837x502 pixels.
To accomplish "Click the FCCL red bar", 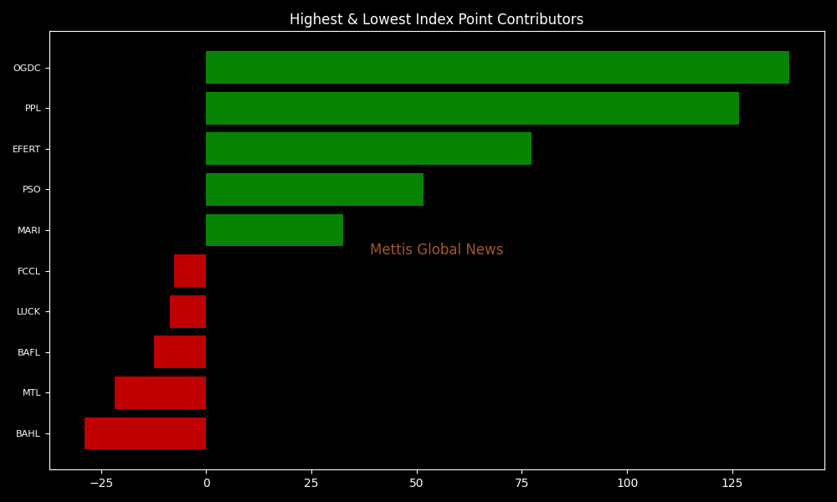I will pos(190,270).
